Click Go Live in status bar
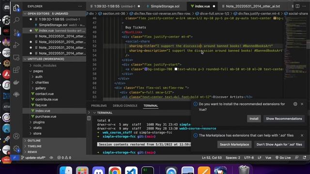The width and height of the screenshot is (310, 174). (x=283, y=158)
